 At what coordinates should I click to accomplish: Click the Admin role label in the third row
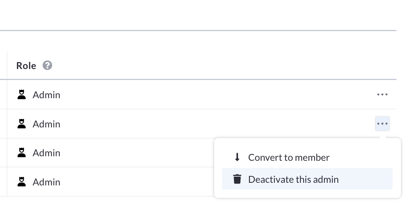click(46, 153)
